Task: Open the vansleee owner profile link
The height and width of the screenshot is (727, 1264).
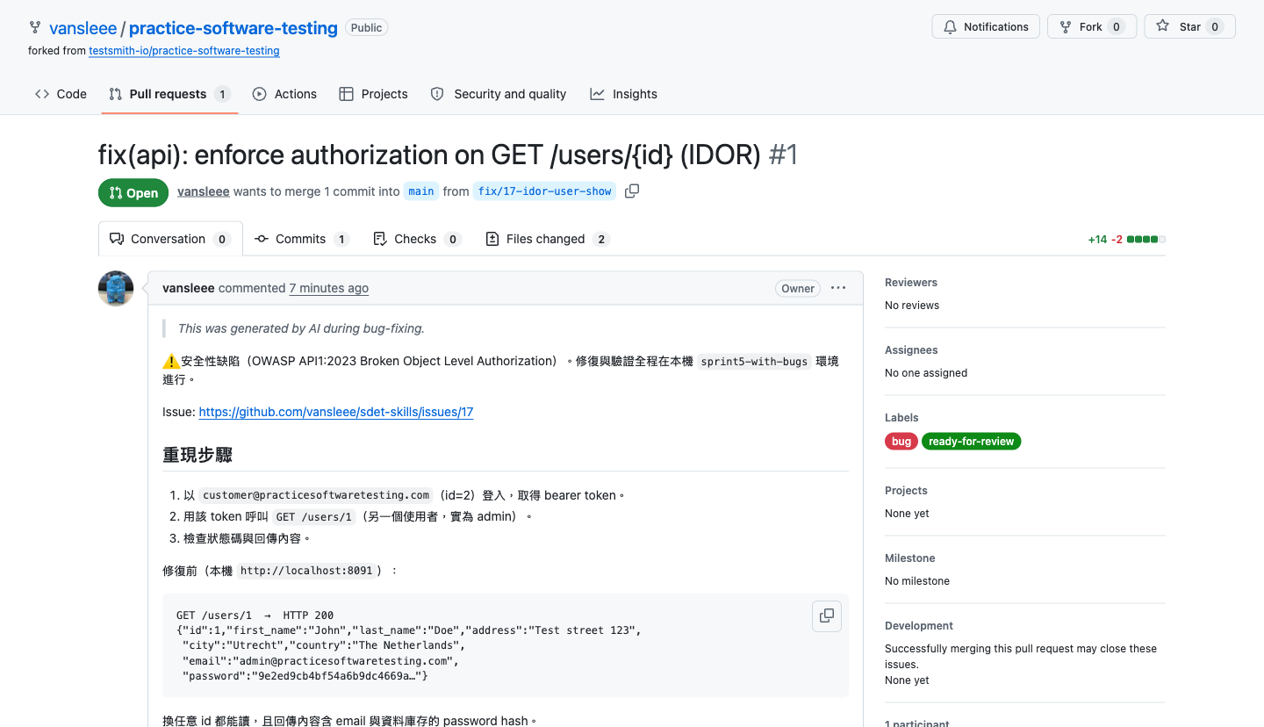Action: (83, 28)
